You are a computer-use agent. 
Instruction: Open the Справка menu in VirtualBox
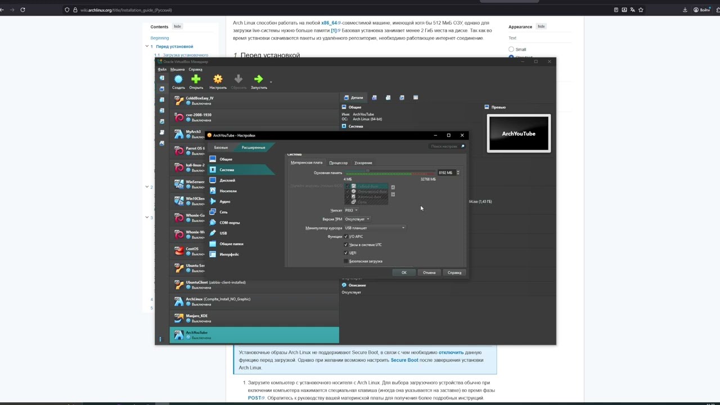[195, 69]
